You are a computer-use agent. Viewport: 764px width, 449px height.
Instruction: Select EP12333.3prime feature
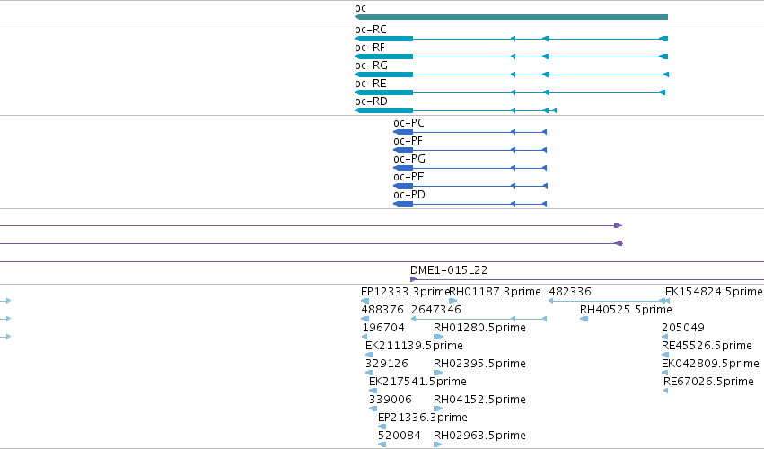click(406, 292)
